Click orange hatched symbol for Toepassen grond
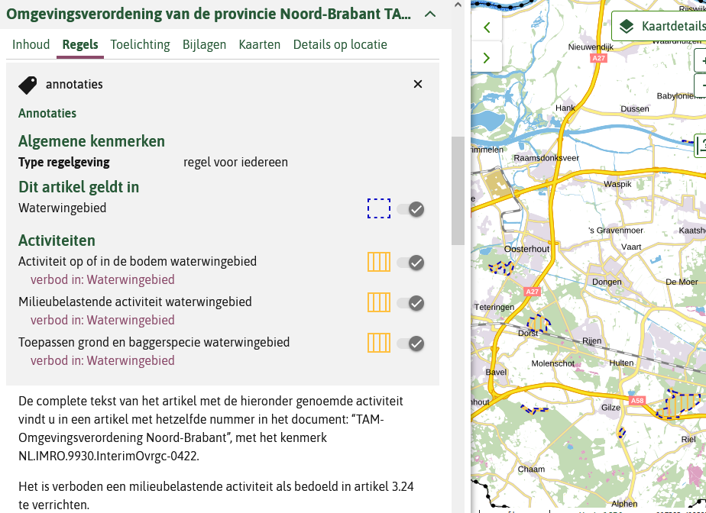The width and height of the screenshot is (706, 513). pos(379,343)
